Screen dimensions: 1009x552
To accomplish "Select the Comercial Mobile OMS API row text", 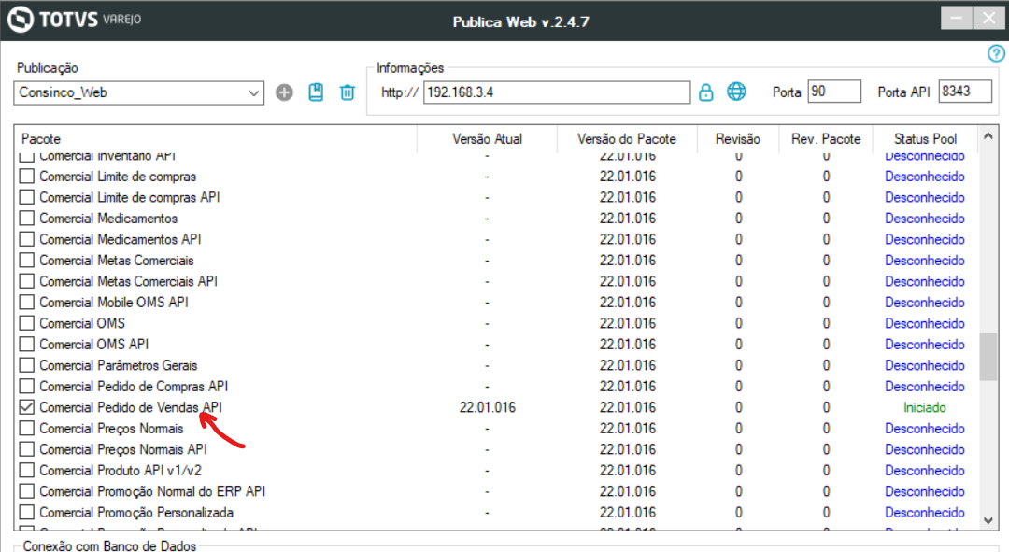I will click(114, 303).
